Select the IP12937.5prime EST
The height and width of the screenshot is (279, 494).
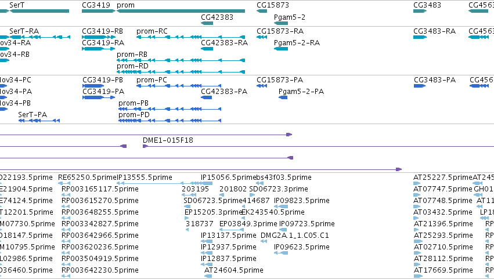coord(206,253)
